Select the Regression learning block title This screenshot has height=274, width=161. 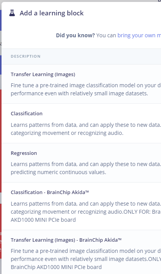[24, 153]
